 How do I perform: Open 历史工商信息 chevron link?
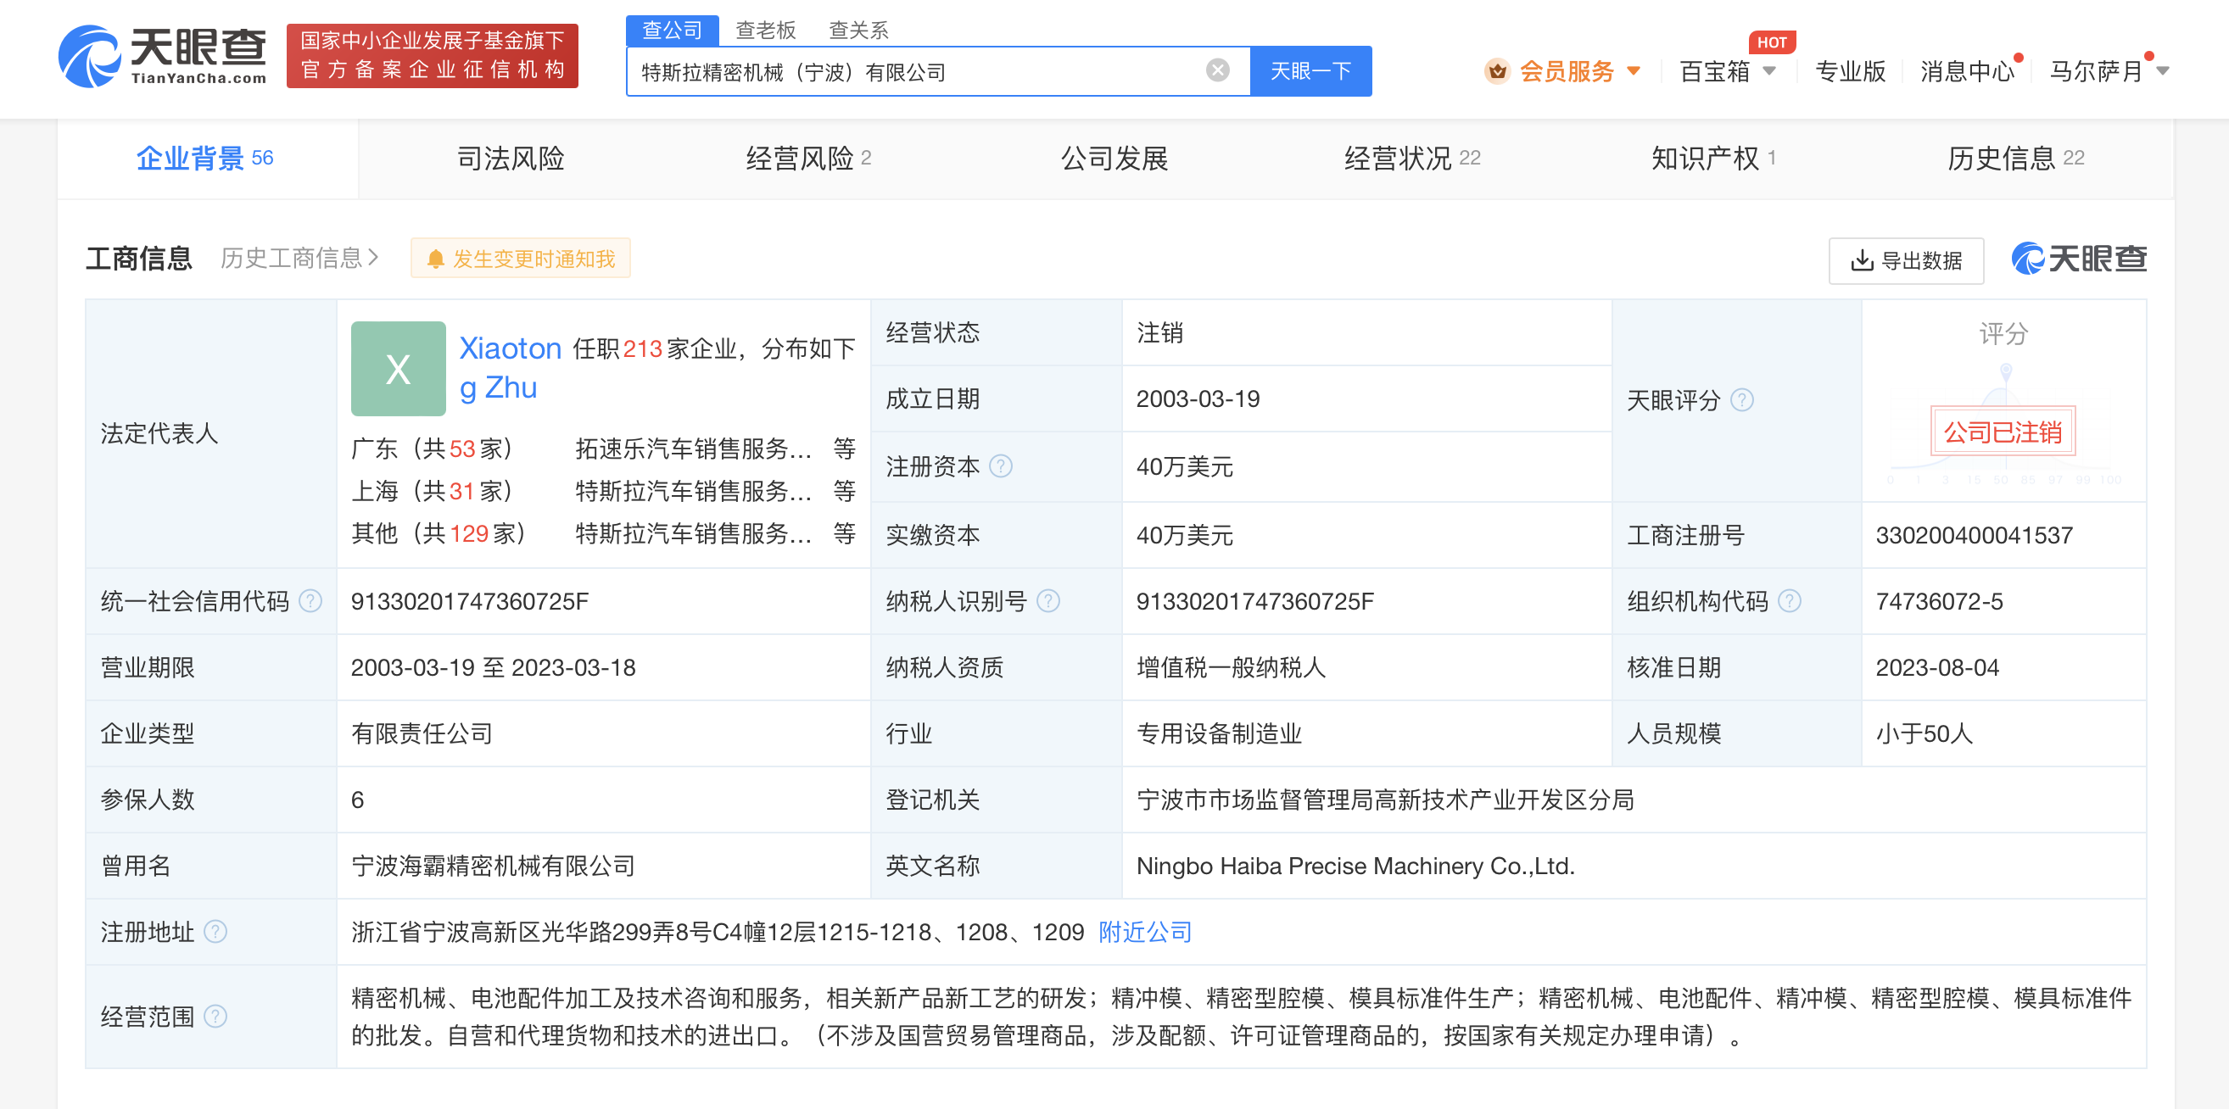pos(299,258)
